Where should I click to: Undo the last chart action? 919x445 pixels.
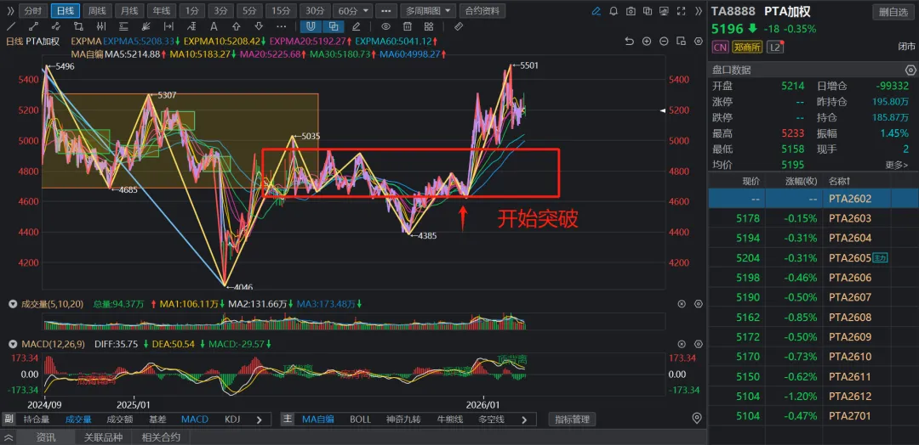coord(630,41)
